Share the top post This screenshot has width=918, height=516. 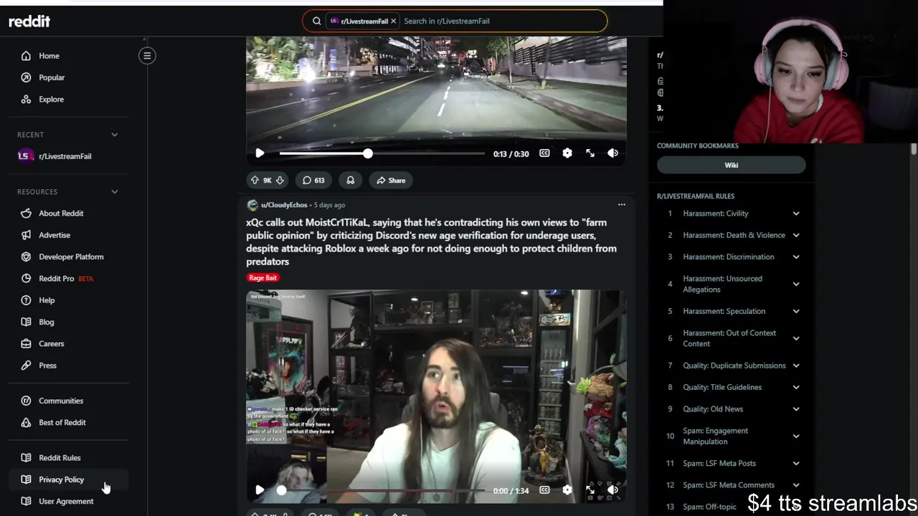pyautogui.click(x=392, y=181)
